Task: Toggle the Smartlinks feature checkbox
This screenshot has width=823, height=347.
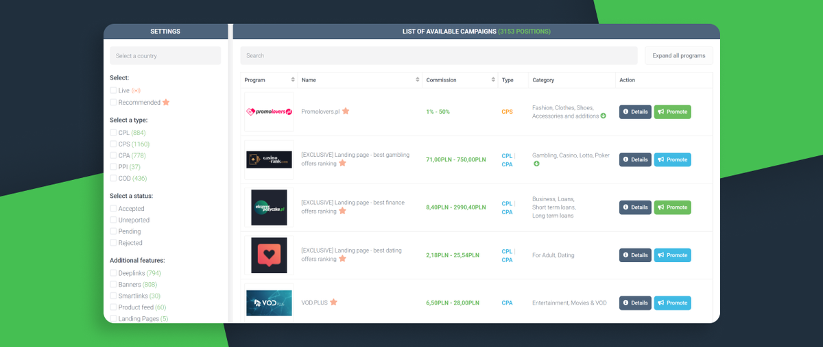Action: click(113, 296)
